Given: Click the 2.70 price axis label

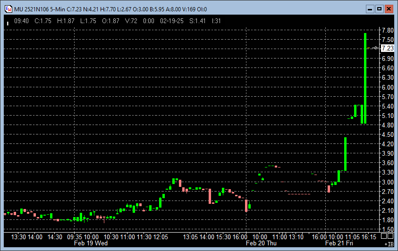Looking at the screenshot, I should coord(388,192).
